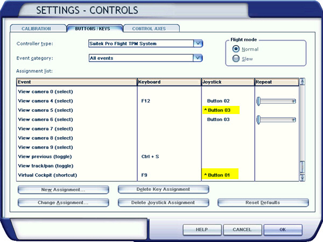This screenshot has width=323, height=242.
Task: Adjust repeat slider for View camera 6
Action: 259,119
